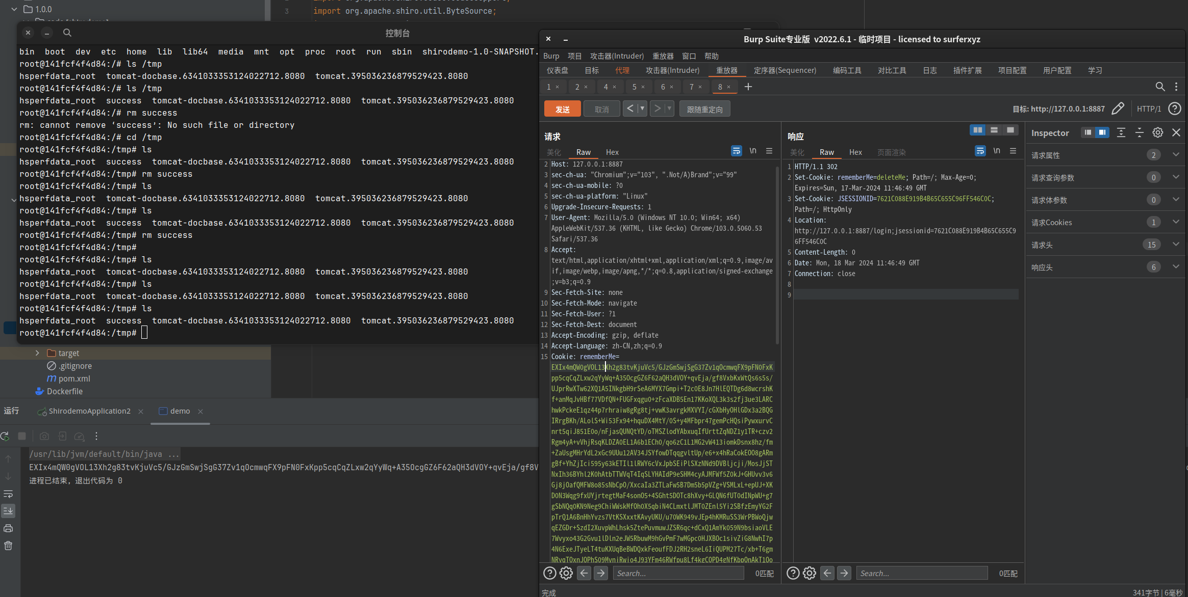Open the history dropdown beside the forward arrow
Viewport: 1188px width, 597px height.
(x=669, y=108)
